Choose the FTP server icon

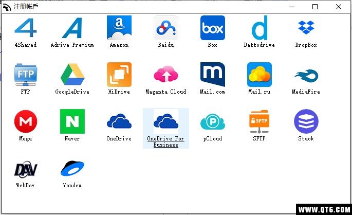(25, 75)
